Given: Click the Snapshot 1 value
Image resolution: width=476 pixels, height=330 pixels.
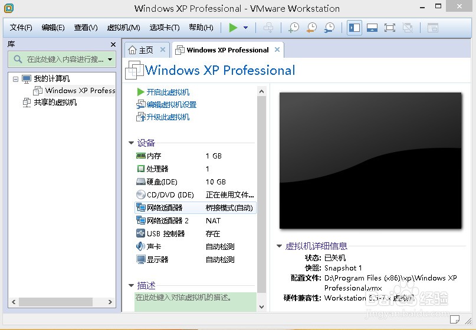Looking at the screenshot, I should pos(343,268).
